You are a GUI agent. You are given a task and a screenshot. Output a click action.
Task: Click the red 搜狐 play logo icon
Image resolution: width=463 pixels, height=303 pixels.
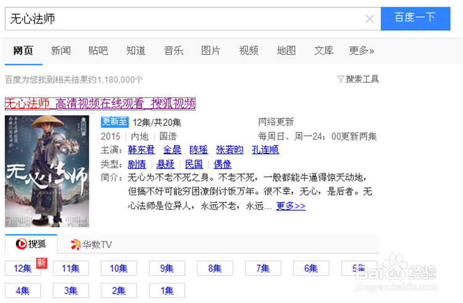point(21,244)
